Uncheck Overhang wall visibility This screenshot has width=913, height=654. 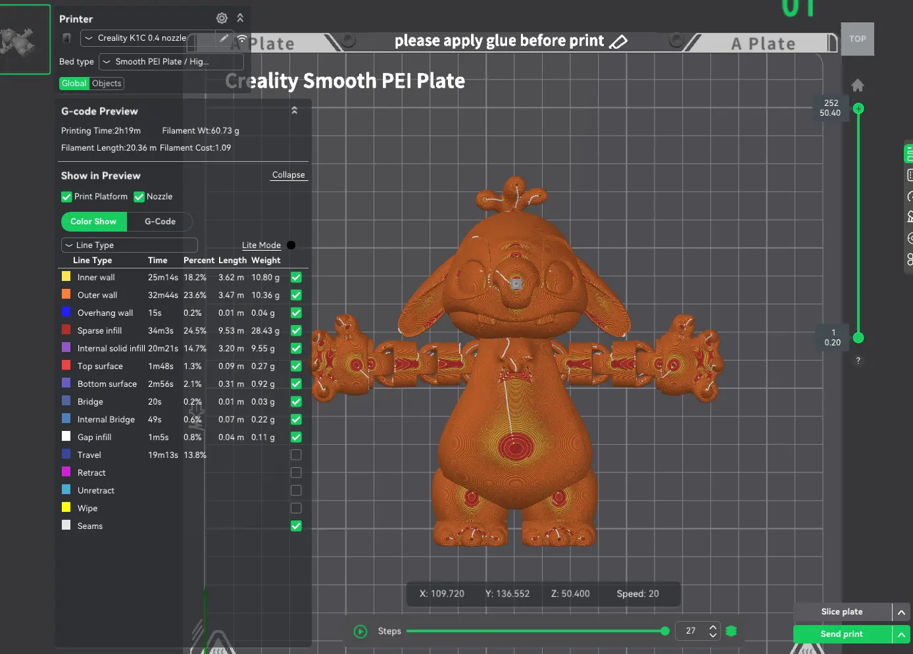point(296,313)
